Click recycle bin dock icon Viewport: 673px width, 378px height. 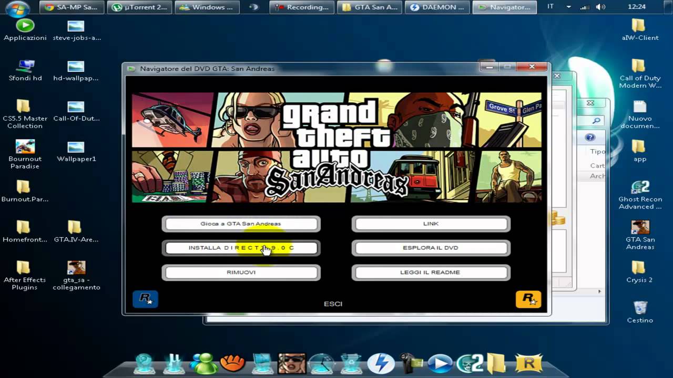(350, 363)
